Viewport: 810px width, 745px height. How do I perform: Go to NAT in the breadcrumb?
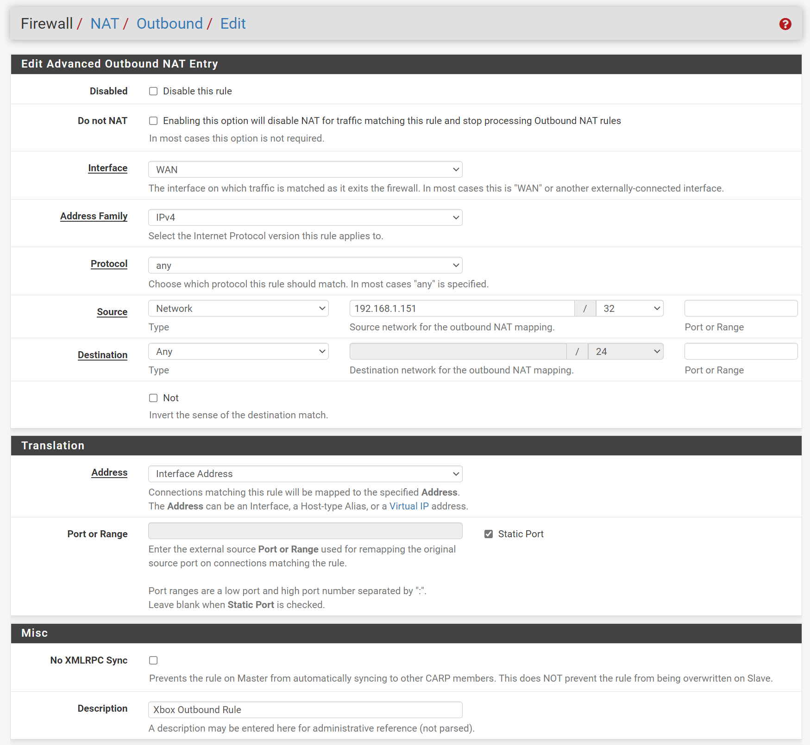[105, 24]
